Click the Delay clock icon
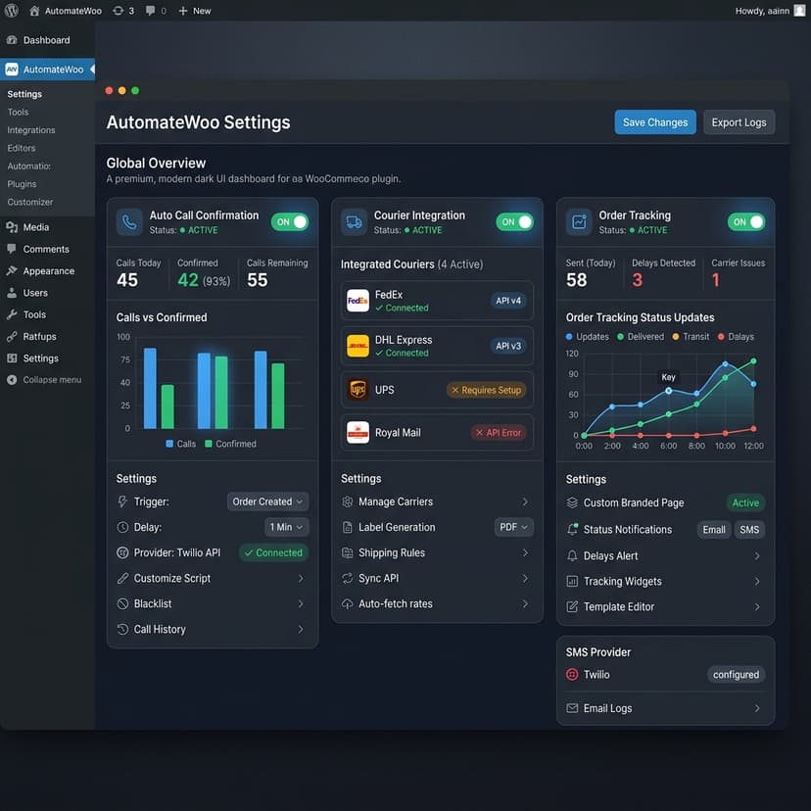Screen dimensions: 811x811 pos(122,527)
